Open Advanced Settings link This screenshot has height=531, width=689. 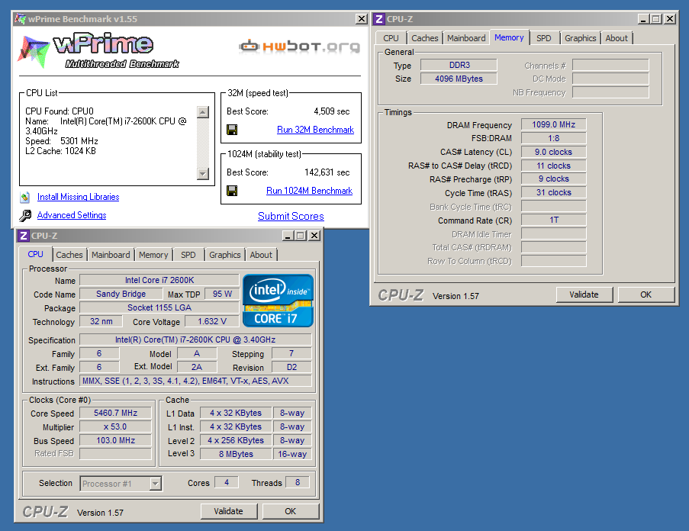pyautogui.click(x=72, y=215)
